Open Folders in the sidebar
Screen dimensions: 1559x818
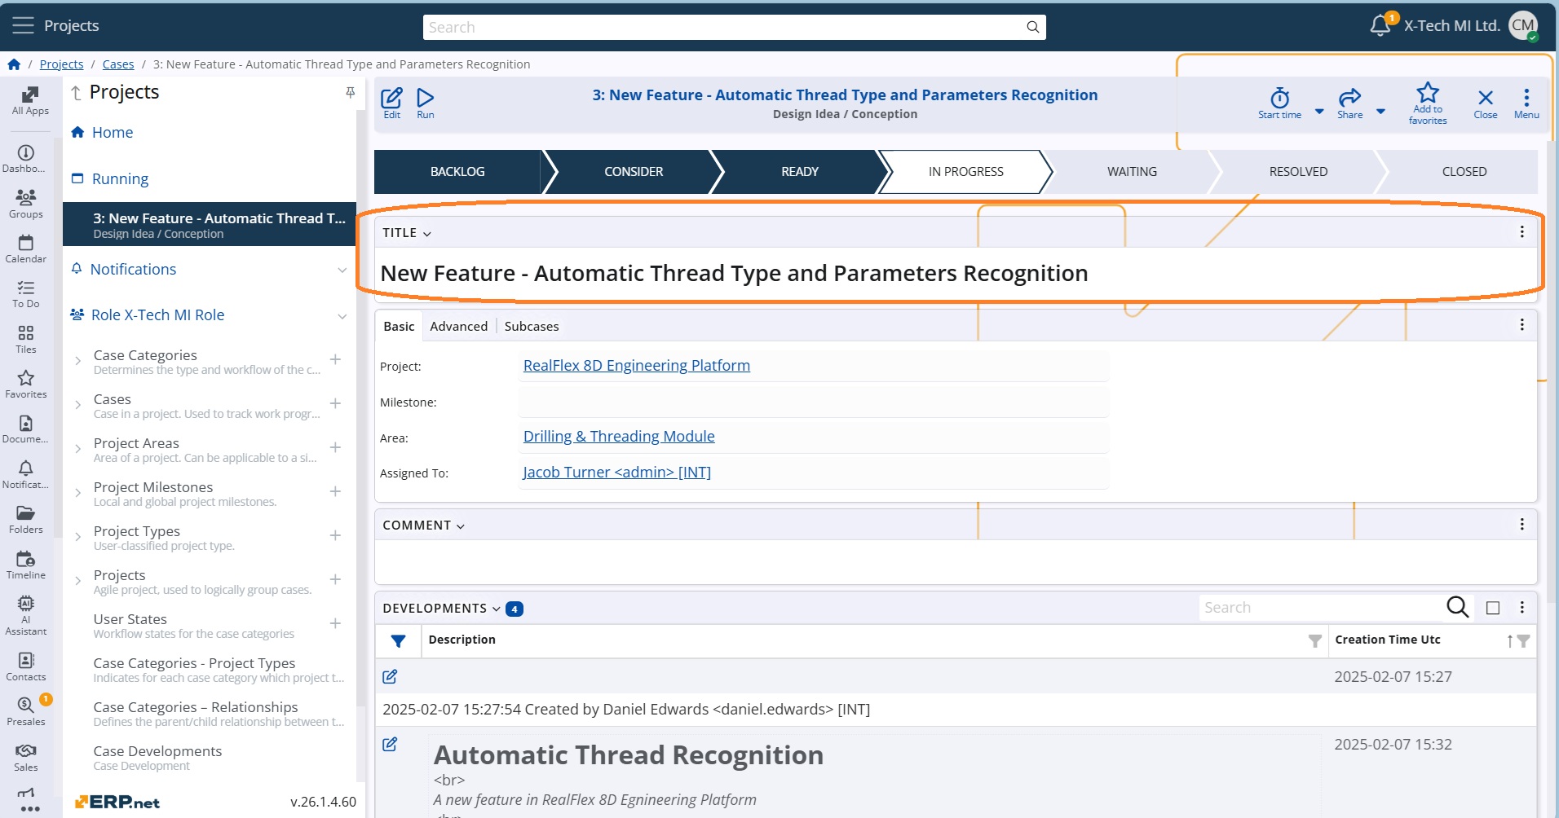coord(26,520)
